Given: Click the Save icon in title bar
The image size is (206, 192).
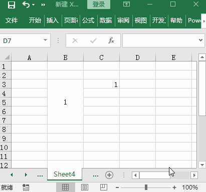Looking at the screenshot, I should coord(12,5).
